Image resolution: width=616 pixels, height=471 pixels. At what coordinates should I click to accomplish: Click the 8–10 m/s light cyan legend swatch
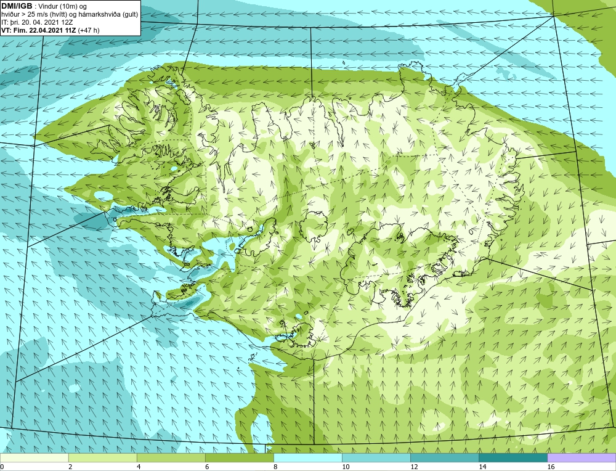point(307,457)
